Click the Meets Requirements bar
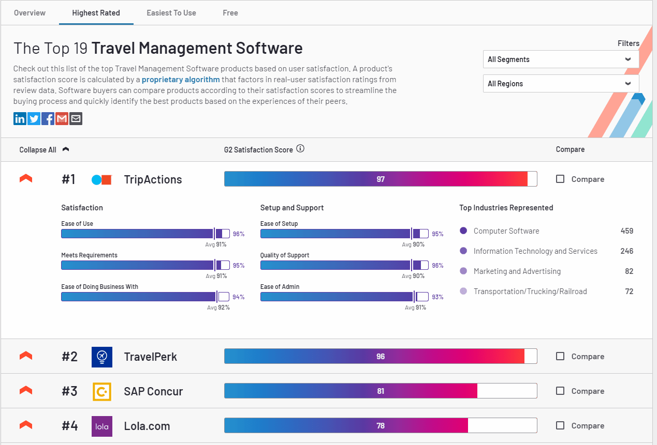657x445 pixels. click(x=145, y=265)
